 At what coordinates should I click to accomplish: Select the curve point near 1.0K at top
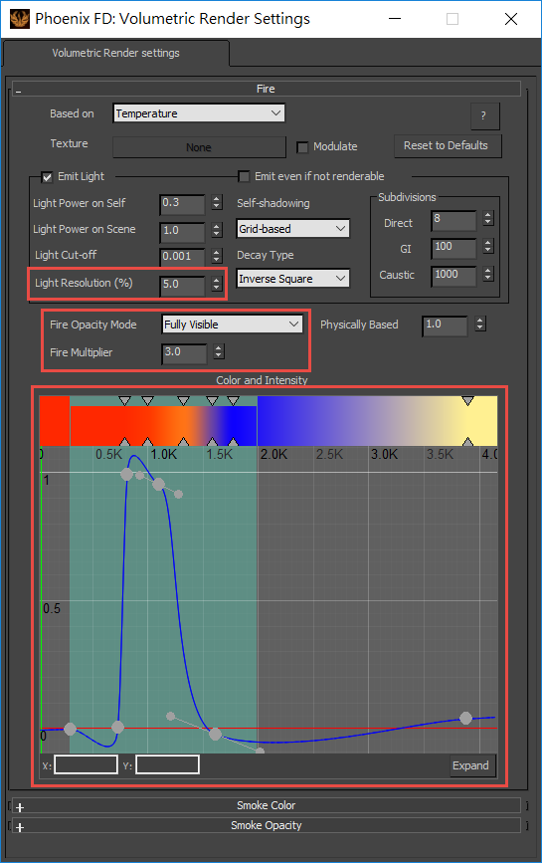click(x=159, y=485)
